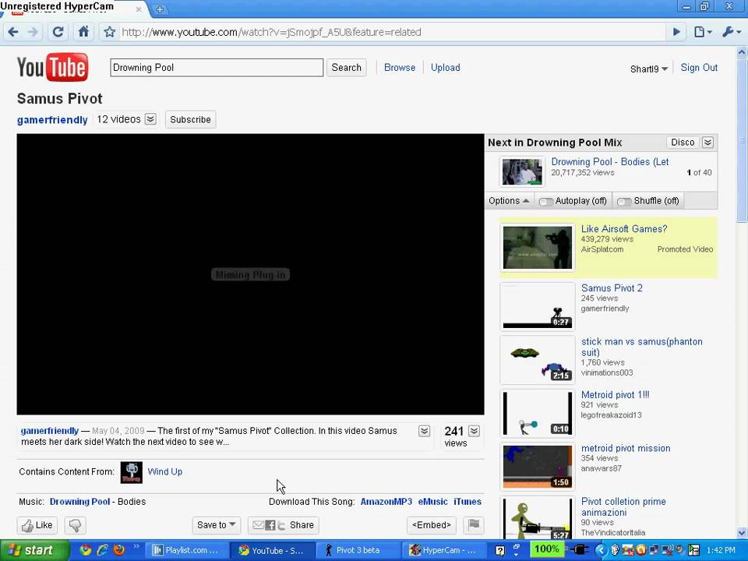Go back with the browser back arrow
This screenshot has width=748, height=561.
13,32
